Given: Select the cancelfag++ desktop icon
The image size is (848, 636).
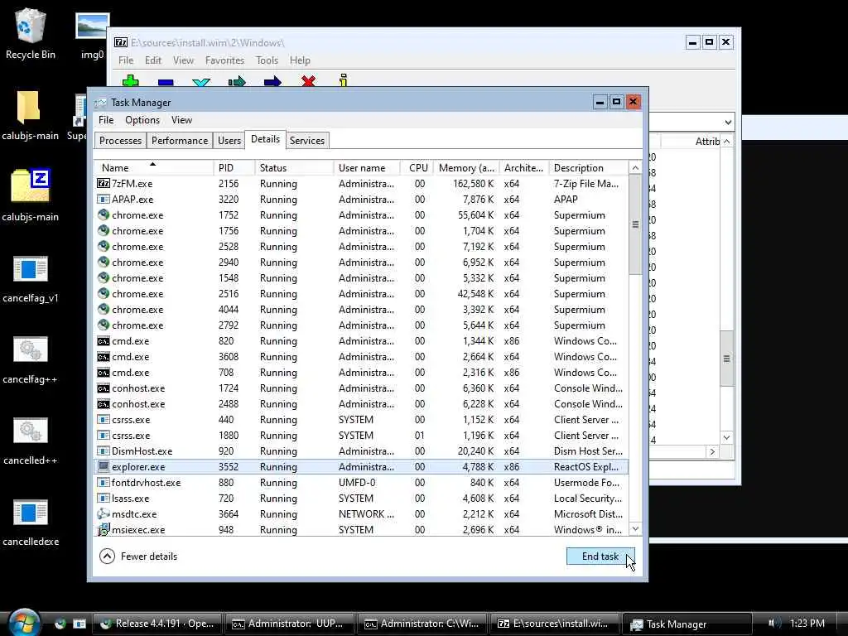Looking at the screenshot, I should click(31, 359).
